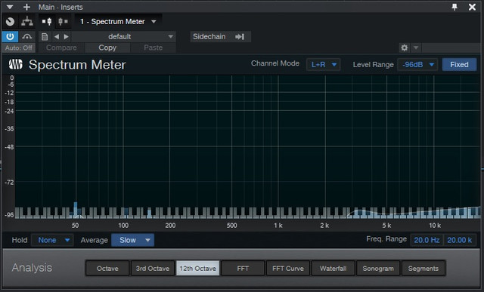This screenshot has height=292, width=484.
Task: Open the Average 'Slow' dropdown
Action: click(x=133, y=240)
